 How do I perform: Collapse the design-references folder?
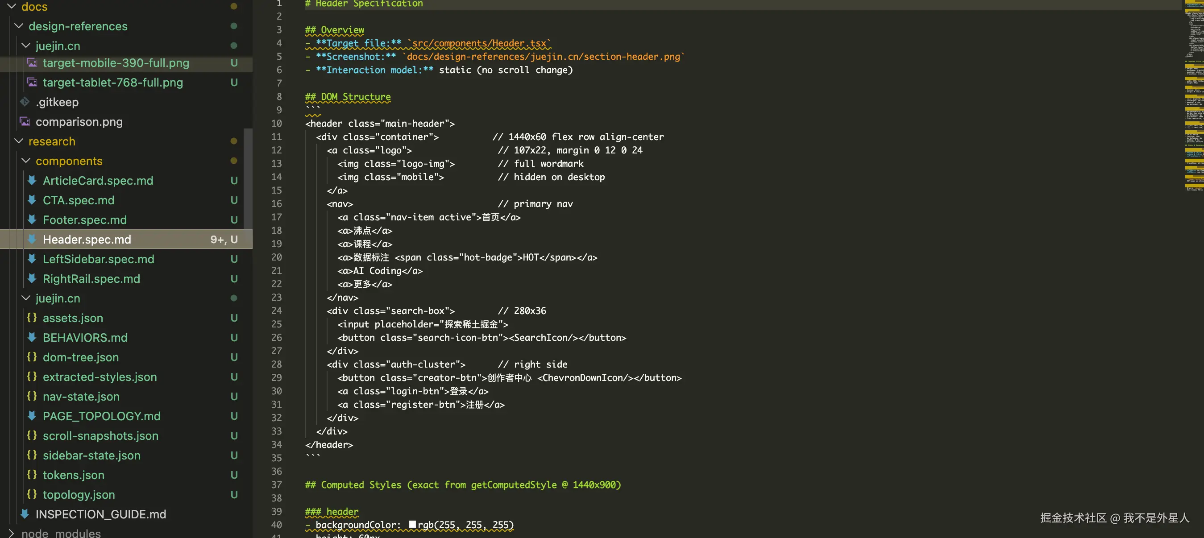[19, 26]
